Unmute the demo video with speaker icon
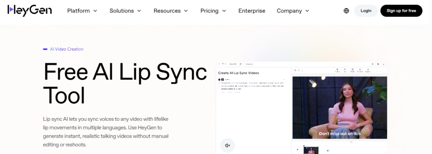Screen dimensions: 432x154 click(227, 146)
